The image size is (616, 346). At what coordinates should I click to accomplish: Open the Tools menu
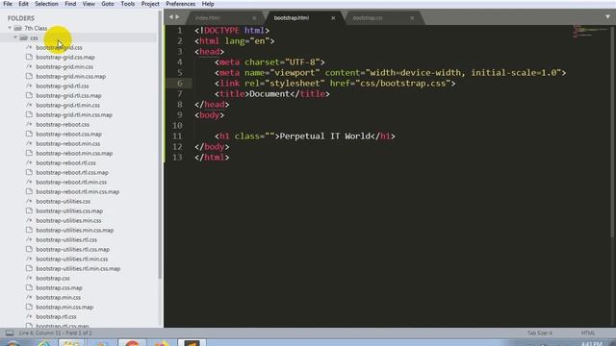click(x=127, y=4)
